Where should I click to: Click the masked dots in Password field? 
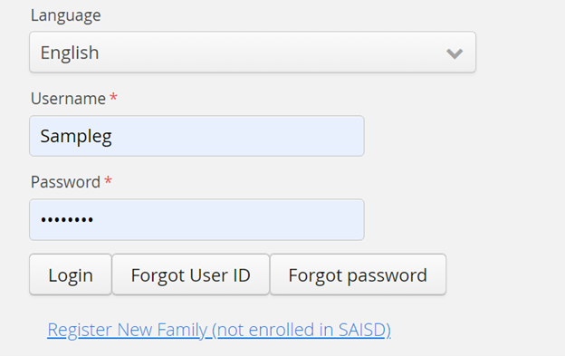tap(67, 219)
